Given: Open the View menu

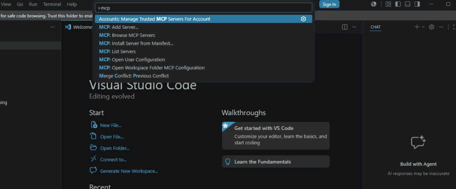Looking at the screenshot, I should 6,4.
